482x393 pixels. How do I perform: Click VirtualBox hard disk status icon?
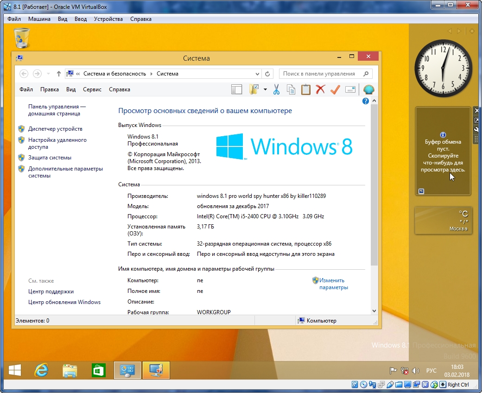(355, 385)
